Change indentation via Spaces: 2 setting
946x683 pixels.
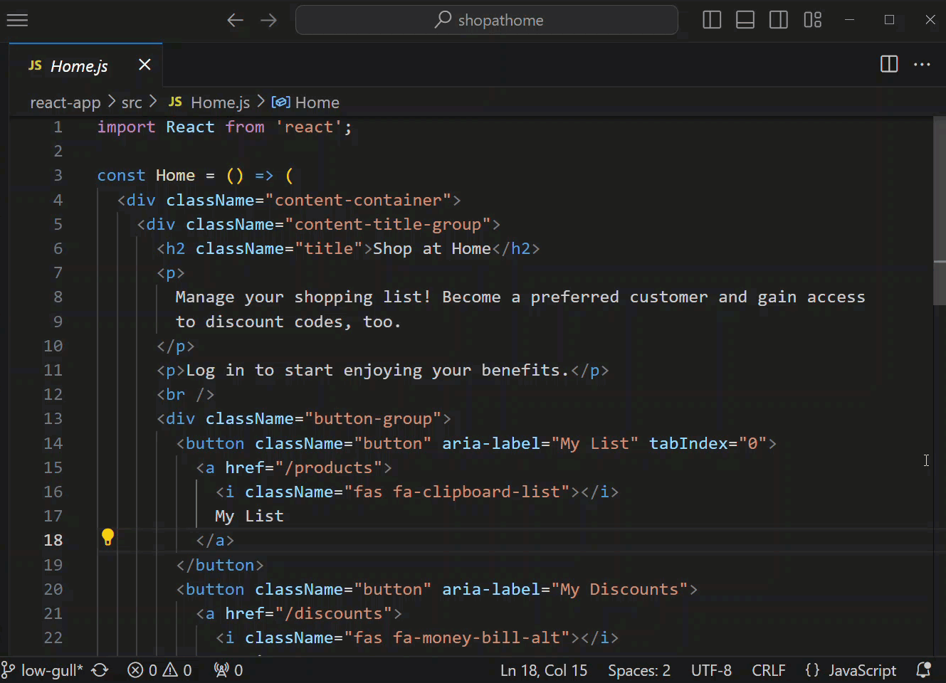click(x=638, y=669)
